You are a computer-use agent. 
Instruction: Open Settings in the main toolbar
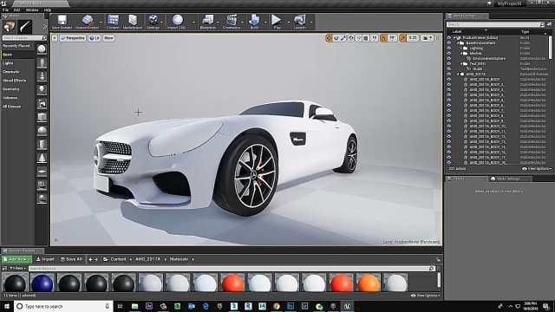click(153, 22)
